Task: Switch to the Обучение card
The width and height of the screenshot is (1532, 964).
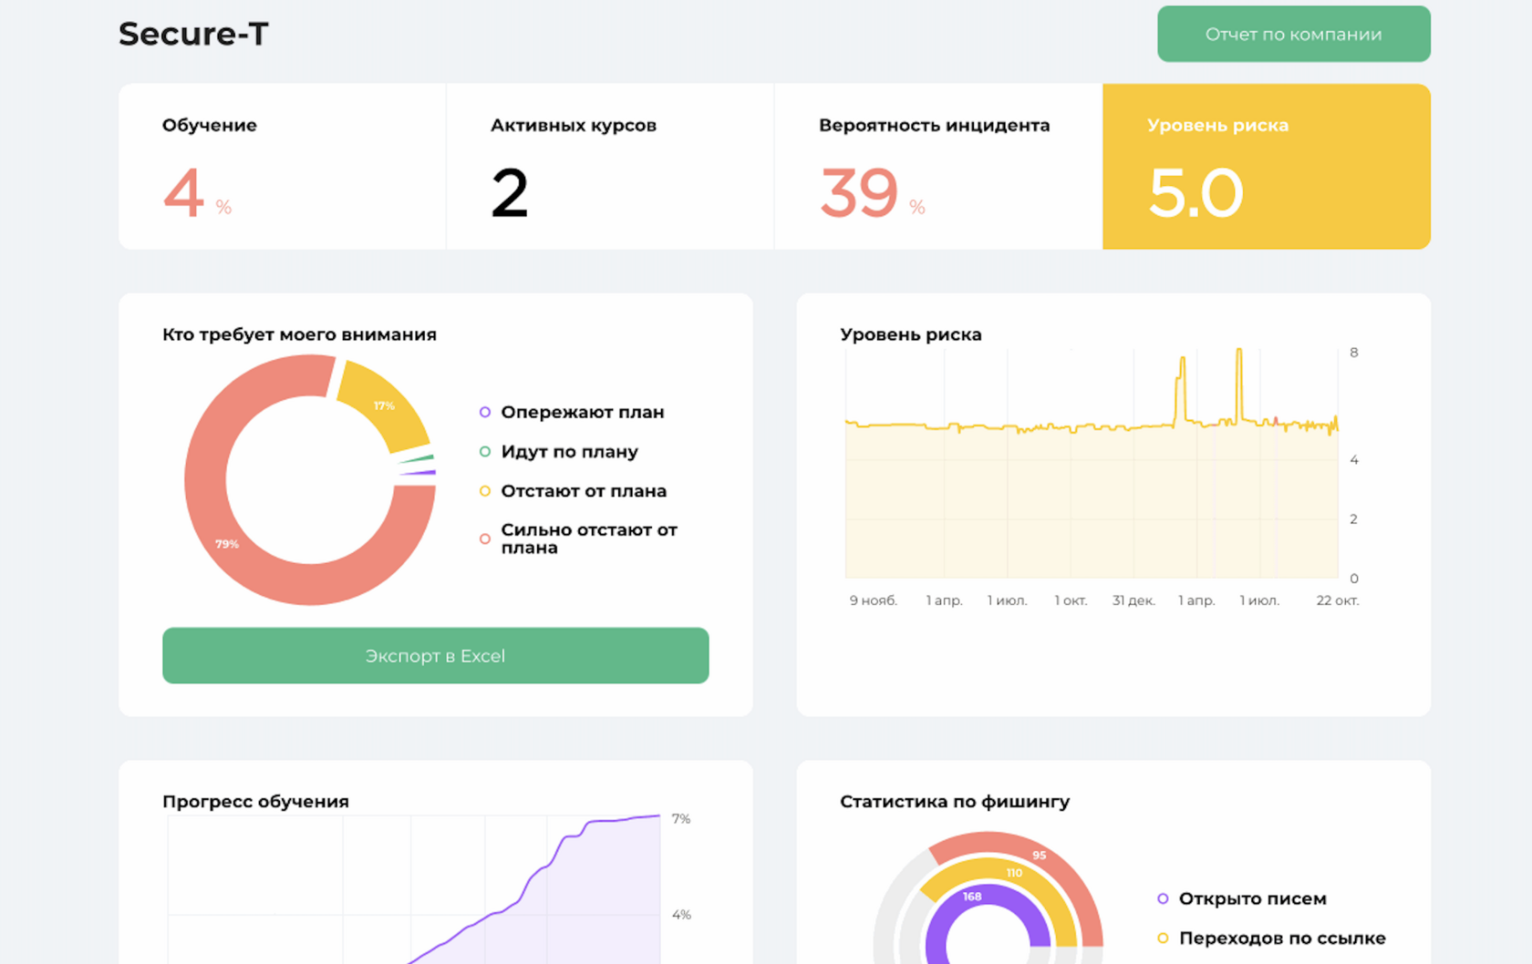Action: pyautogui.click(x=281, y=166)
